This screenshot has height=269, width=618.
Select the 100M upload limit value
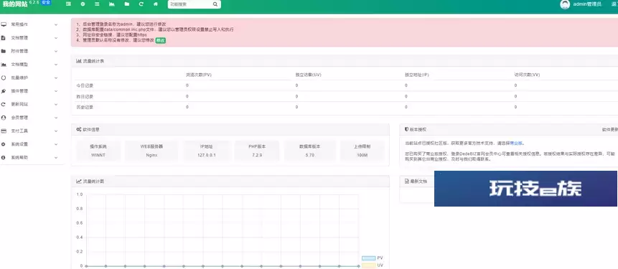point(362,155)
